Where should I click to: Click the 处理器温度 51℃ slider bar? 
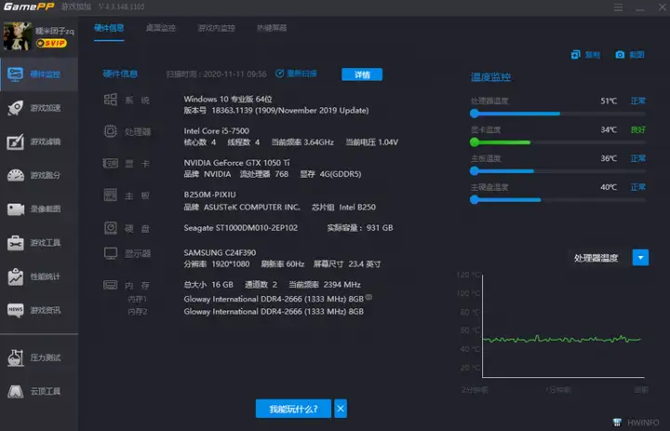pos(558,114)
